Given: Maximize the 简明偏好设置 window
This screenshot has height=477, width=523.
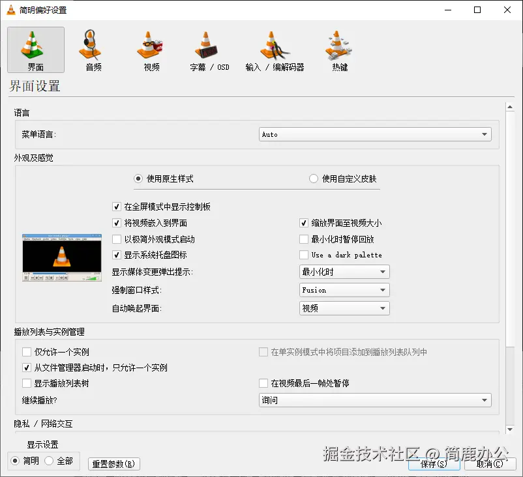Looking at the screenshot, I should 477,10.
